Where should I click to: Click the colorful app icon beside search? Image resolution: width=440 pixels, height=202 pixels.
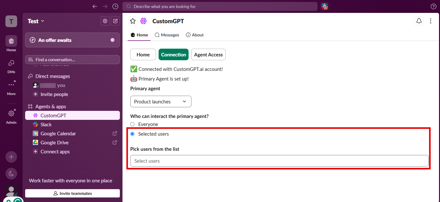[324, 6]
